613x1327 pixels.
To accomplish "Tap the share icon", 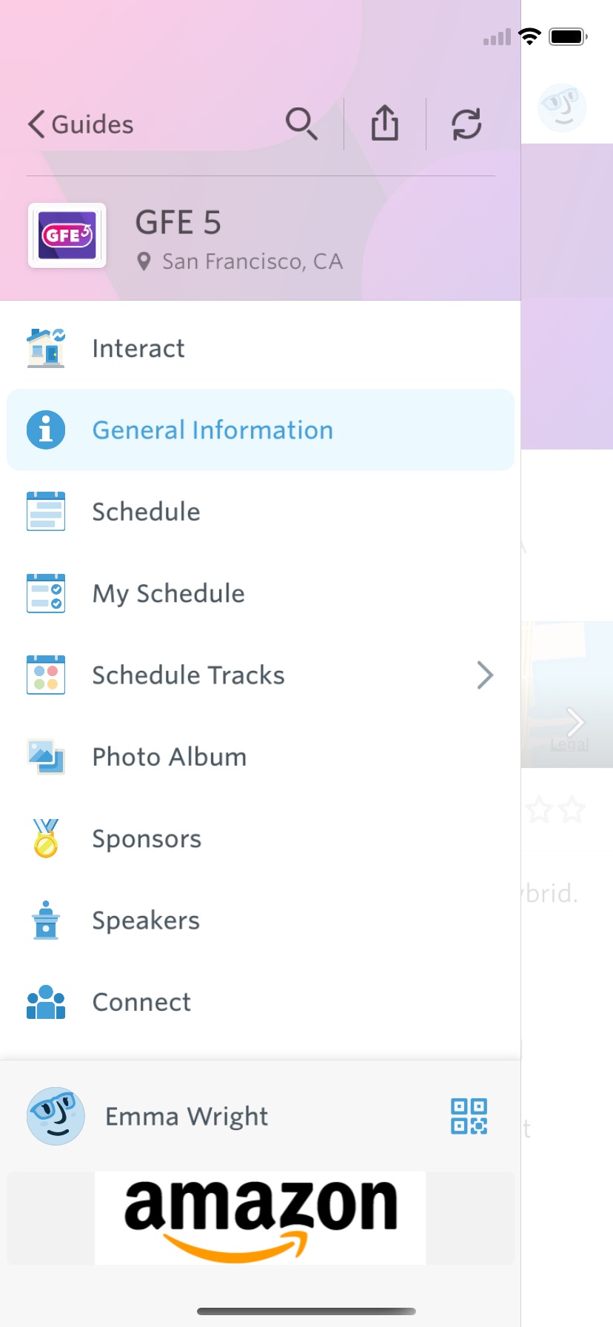I will tap(385, 124).
